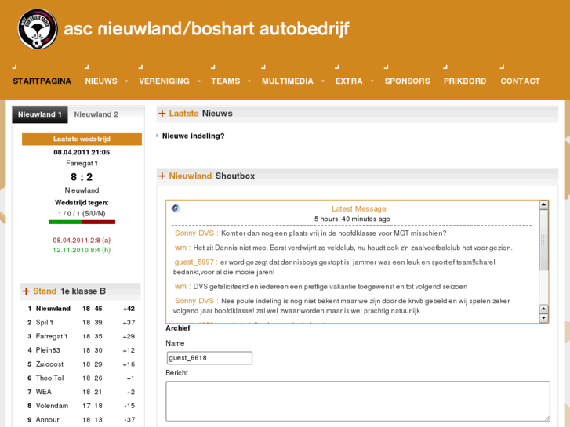Click Annour in the standings table

pyautogui.click(x=48, y=420)
